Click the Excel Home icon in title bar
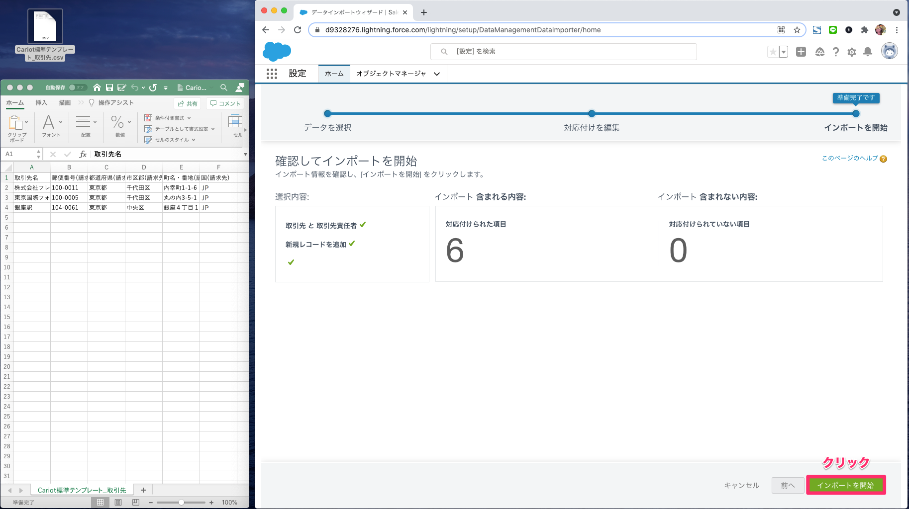The image size is (909, 509). click(x=97, y=87)
